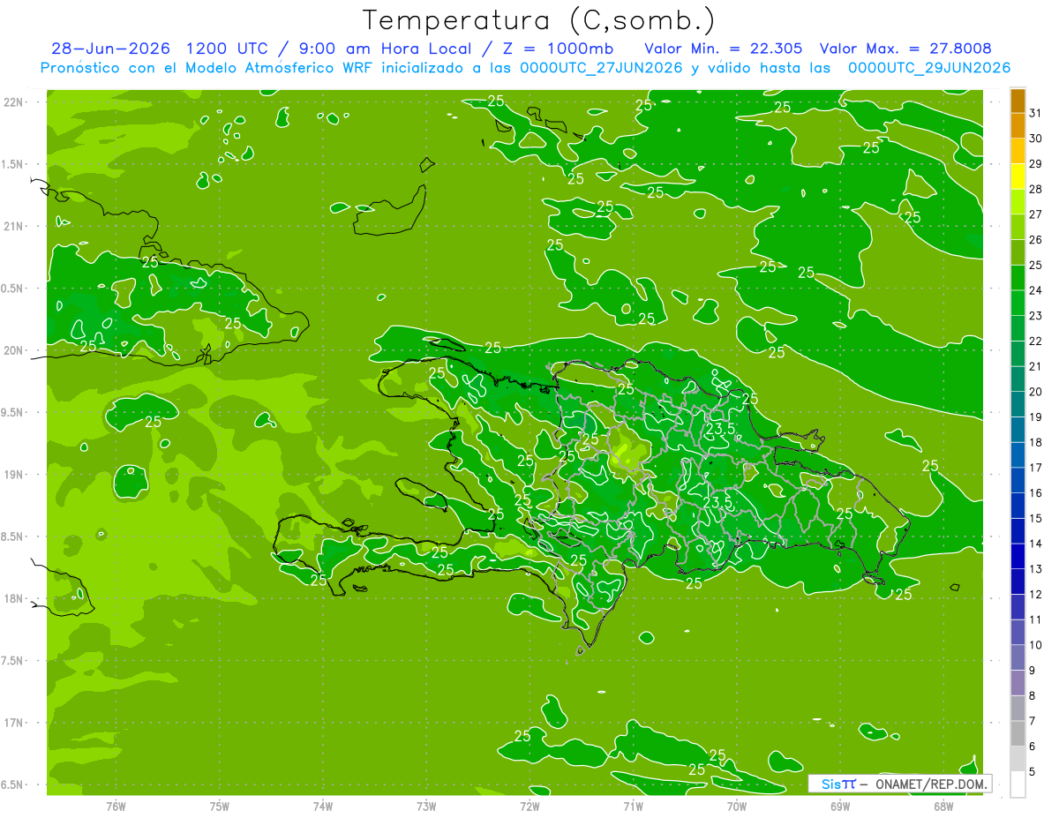Viewport: 1059px width, 818px height.
Task: Click the '70W' longitude axis label
Action: pyautogui.click(x=737, y=806)
